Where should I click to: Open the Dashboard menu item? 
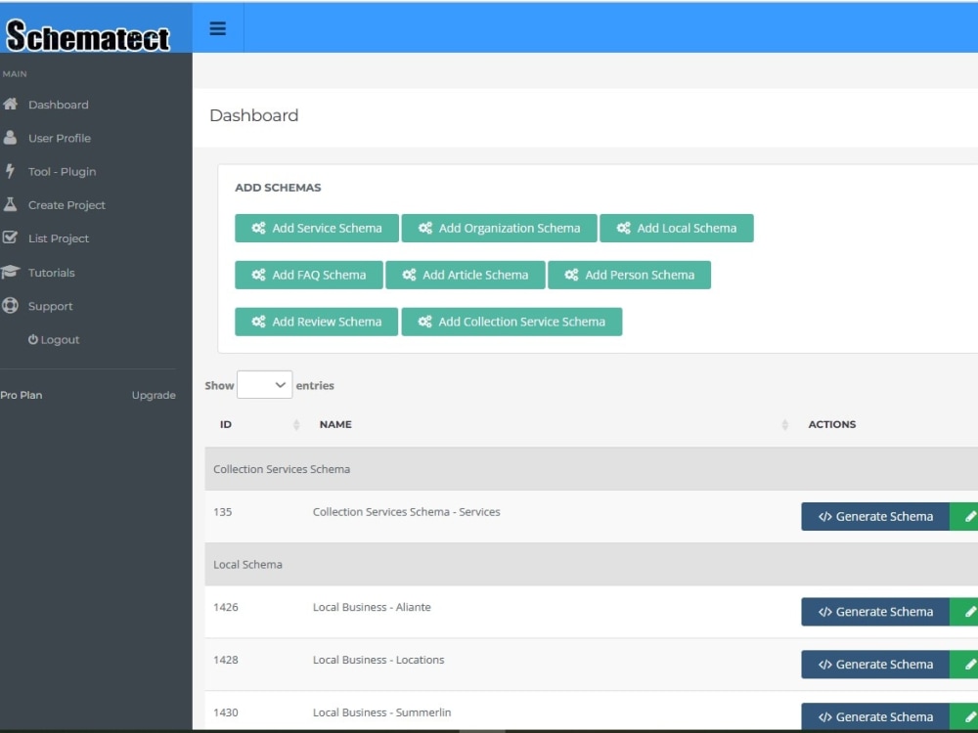[x=58, y=105]
